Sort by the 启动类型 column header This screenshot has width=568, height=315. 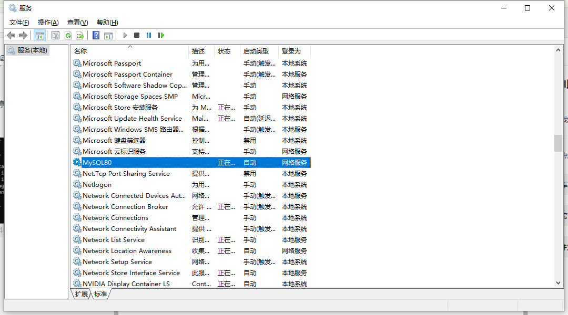(259, 51)
